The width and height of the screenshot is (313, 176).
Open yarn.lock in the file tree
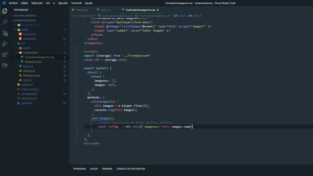tap(27, 103)
